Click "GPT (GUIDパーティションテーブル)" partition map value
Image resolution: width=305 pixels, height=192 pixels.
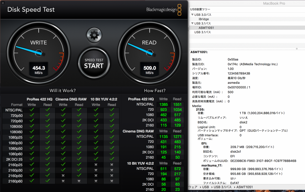[x=264, y=131]
